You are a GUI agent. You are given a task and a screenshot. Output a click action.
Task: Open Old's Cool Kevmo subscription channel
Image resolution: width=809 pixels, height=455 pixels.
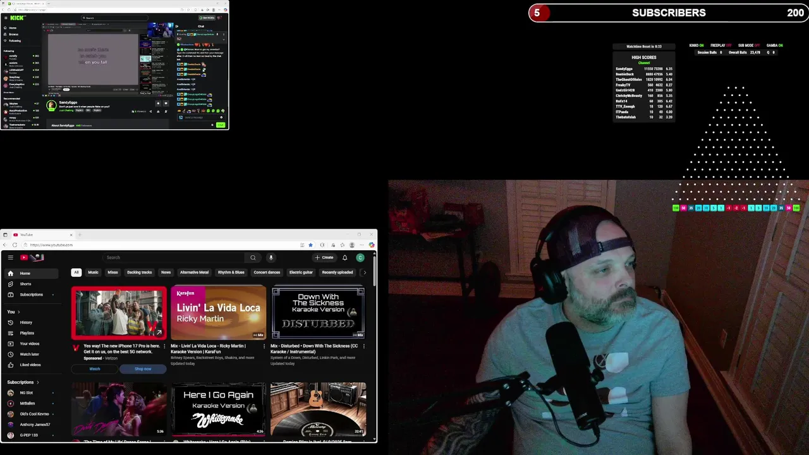tap(30, 414)
